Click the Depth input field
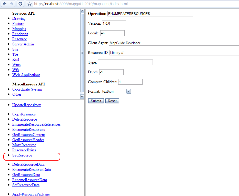This screenshot has width=239, height=196. click(111, 72)
